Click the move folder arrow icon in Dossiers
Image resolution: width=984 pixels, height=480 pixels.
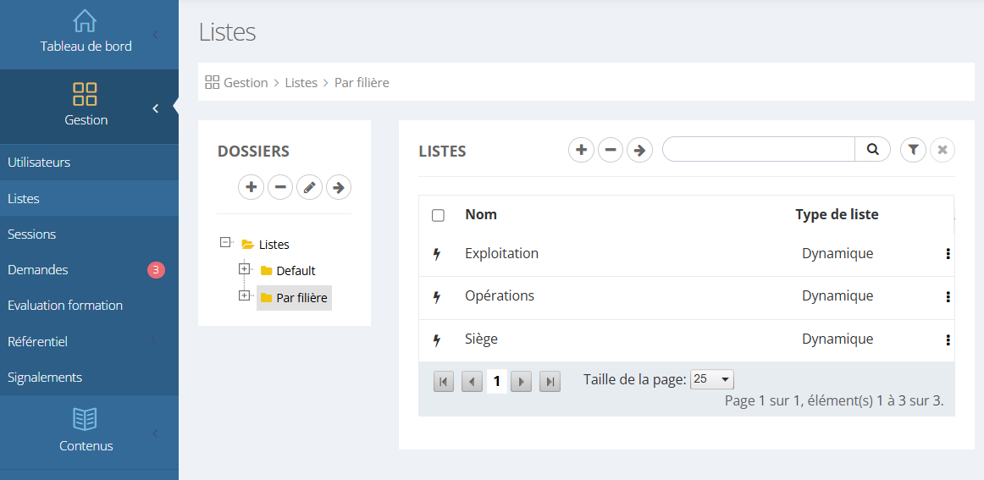pos(339,187)
